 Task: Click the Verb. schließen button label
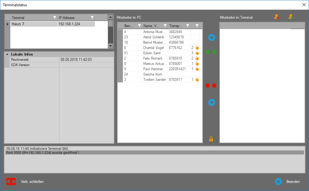(32, 182)
